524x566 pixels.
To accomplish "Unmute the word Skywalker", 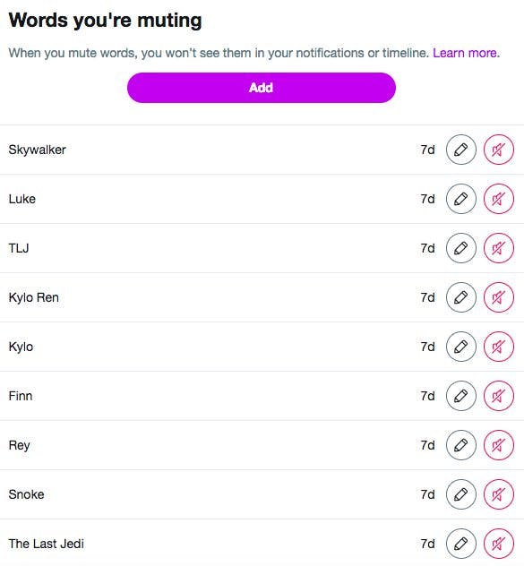I will (499, 150).
